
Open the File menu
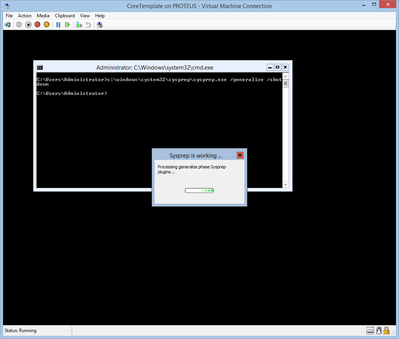pyautogui.click(x=9, y=16)
